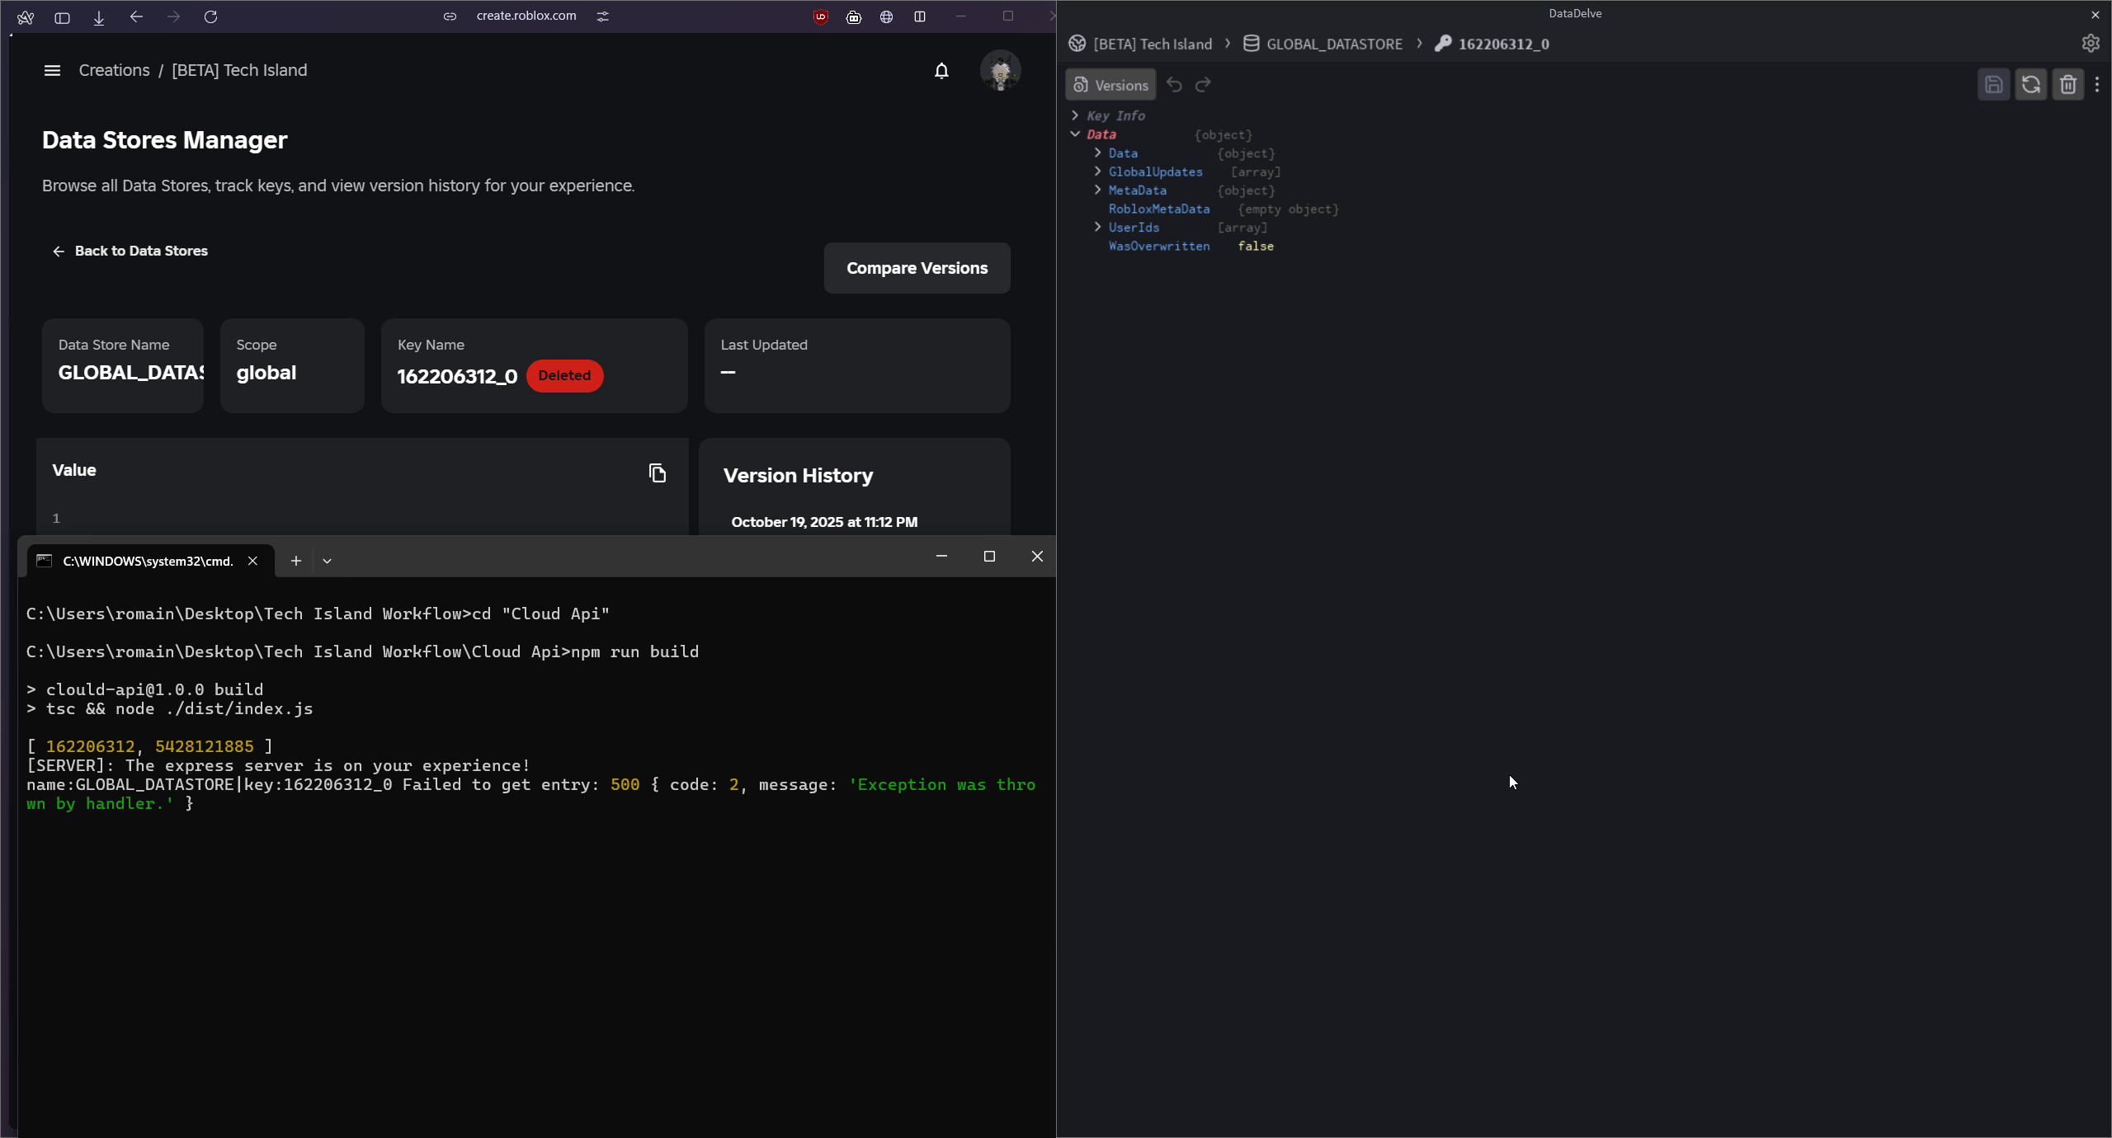2112x1138 pixels.
Task: Open the Vivaldi browser menu icon
Action: pyautogui.click(x=26, y=17)
